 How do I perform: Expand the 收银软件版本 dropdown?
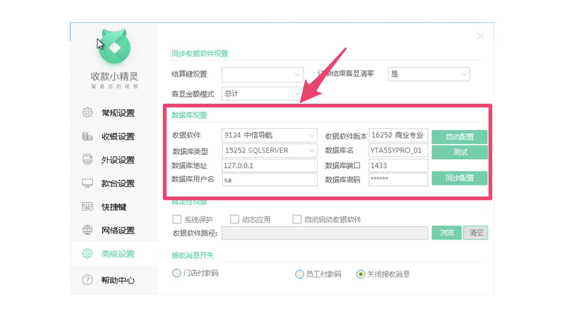pos(398,135)
